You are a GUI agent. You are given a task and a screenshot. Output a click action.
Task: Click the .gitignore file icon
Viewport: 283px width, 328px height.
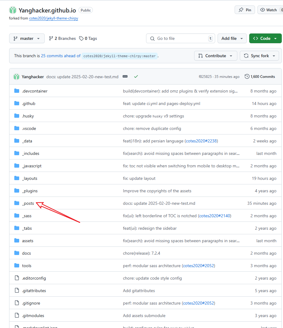pos(17,303)
